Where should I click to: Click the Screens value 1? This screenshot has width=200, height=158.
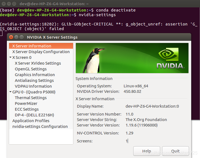[x=127, y=141]
